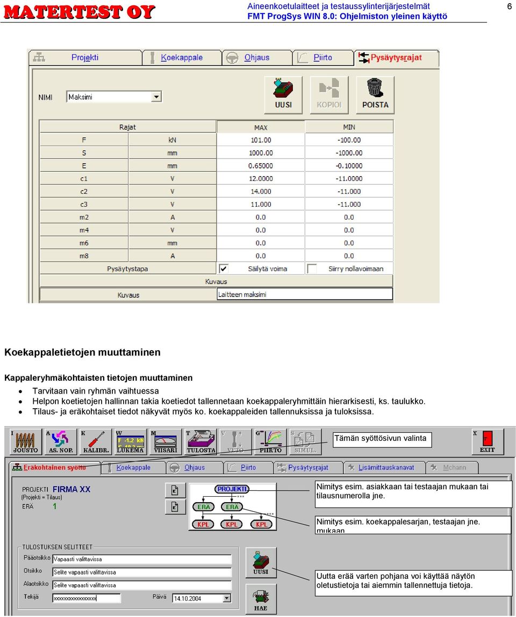Click the c1 MAX cell 12.0000
Screen dimensions: 516x617
(261, 179)
